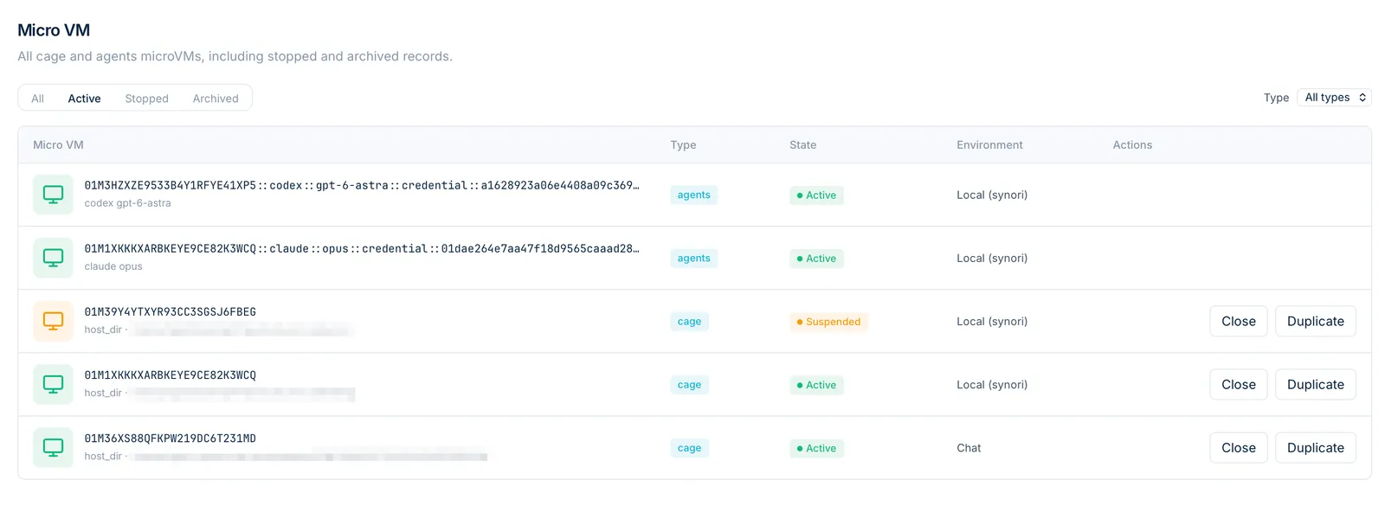
Task: Click the Micro VM page heading
Action: pyautogui.click(x=54, y=30)
